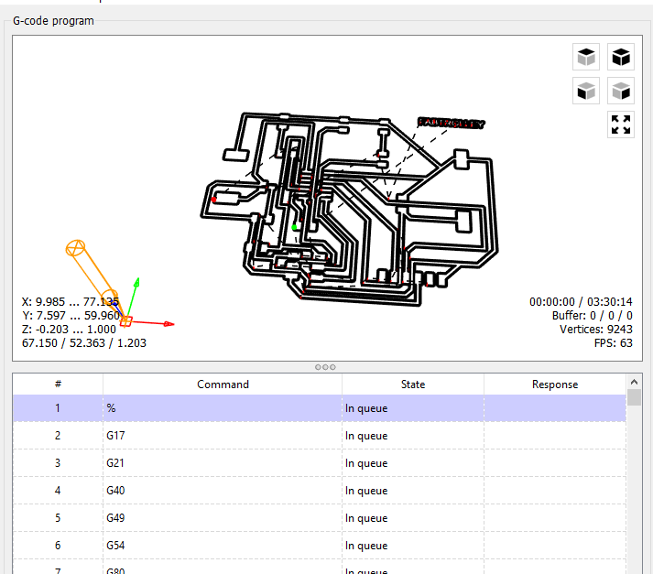Select the G54 command cell
653x574 pixels.
223,546
